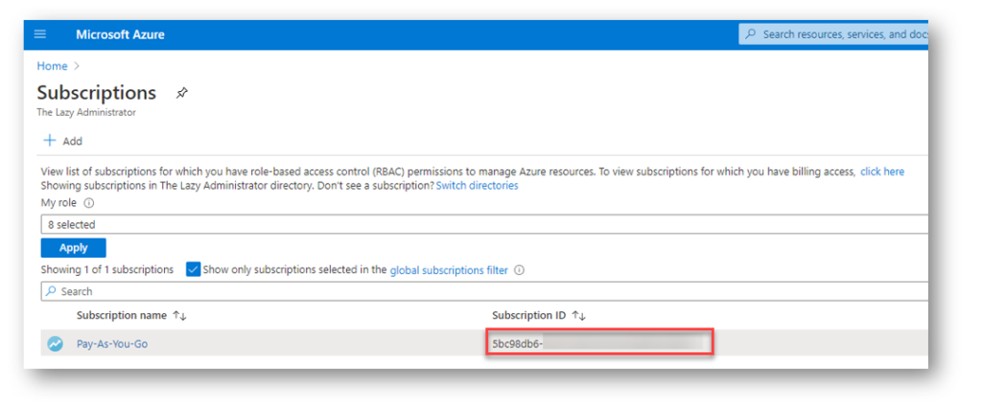
Task: Click the Pay-As-You-Go subscription icon
Action: [x=55, y=343]
